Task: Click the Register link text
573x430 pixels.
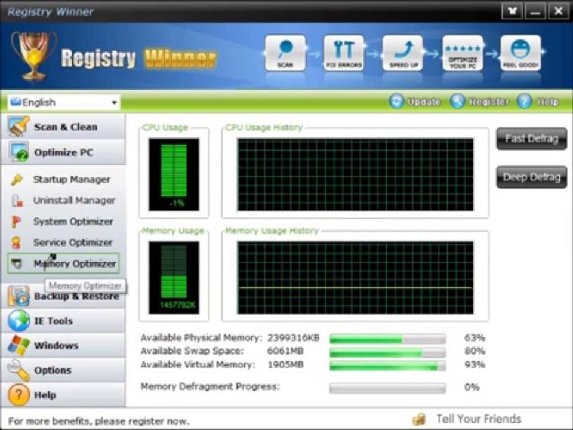Action: click(x=489, y=102)
